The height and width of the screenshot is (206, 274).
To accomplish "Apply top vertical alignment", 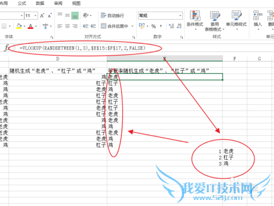I will (x=60, y=15).
